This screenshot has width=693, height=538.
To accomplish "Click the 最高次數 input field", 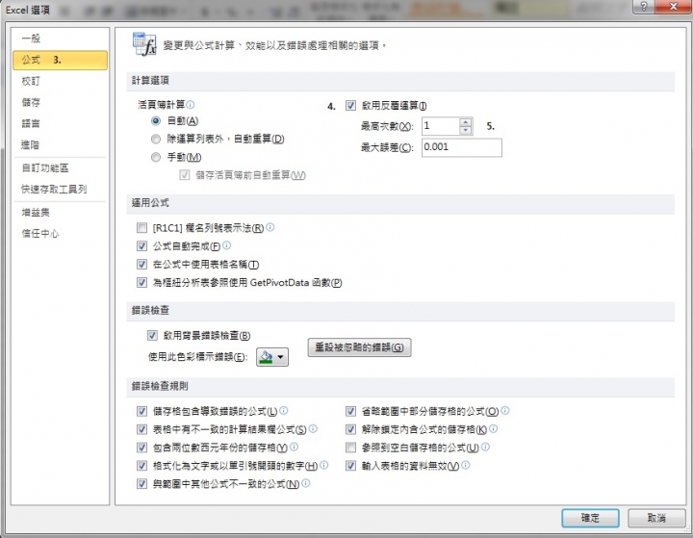I will pyautogui.click(x=440, y=126).
